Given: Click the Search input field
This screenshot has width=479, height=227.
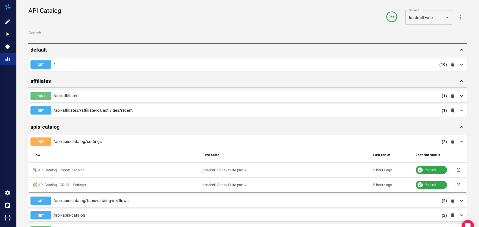Looking at the screenshot, I should [x=50, y=33].
